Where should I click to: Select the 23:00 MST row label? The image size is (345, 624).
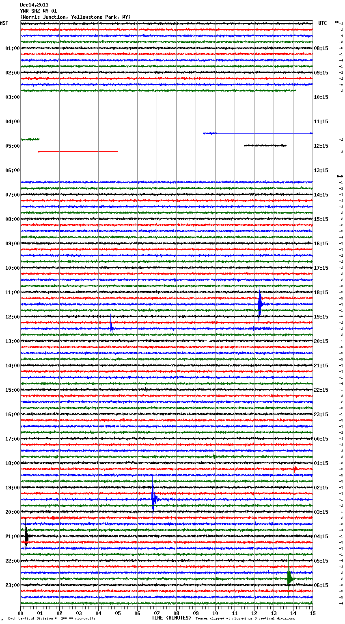[x=12, y=585]
